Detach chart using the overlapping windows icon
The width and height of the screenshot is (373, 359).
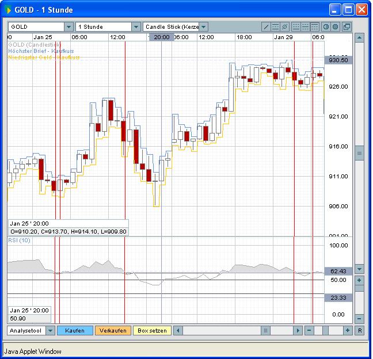point(347,27)
